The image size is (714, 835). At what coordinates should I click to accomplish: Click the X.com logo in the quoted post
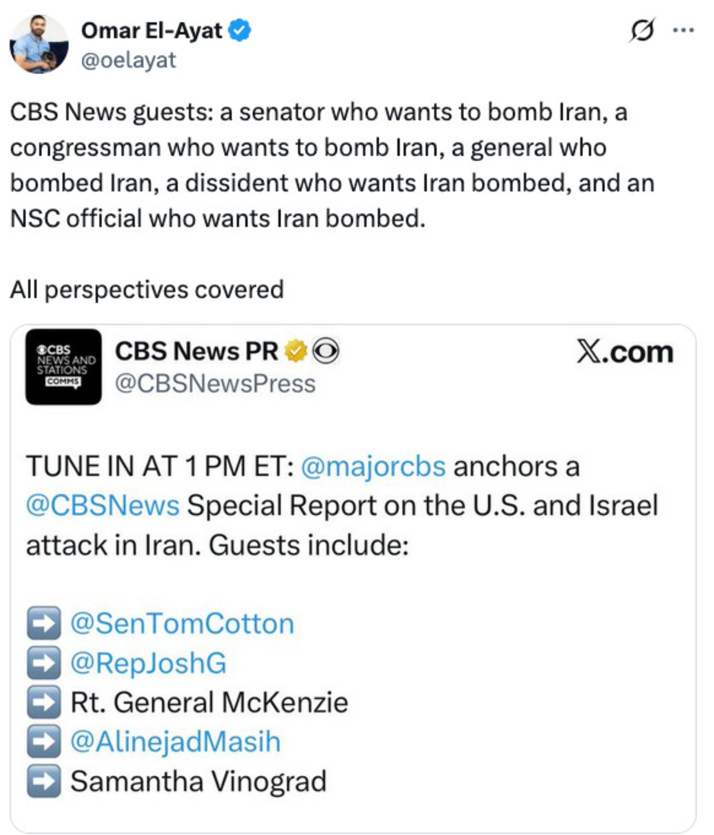tap(625, 352)
